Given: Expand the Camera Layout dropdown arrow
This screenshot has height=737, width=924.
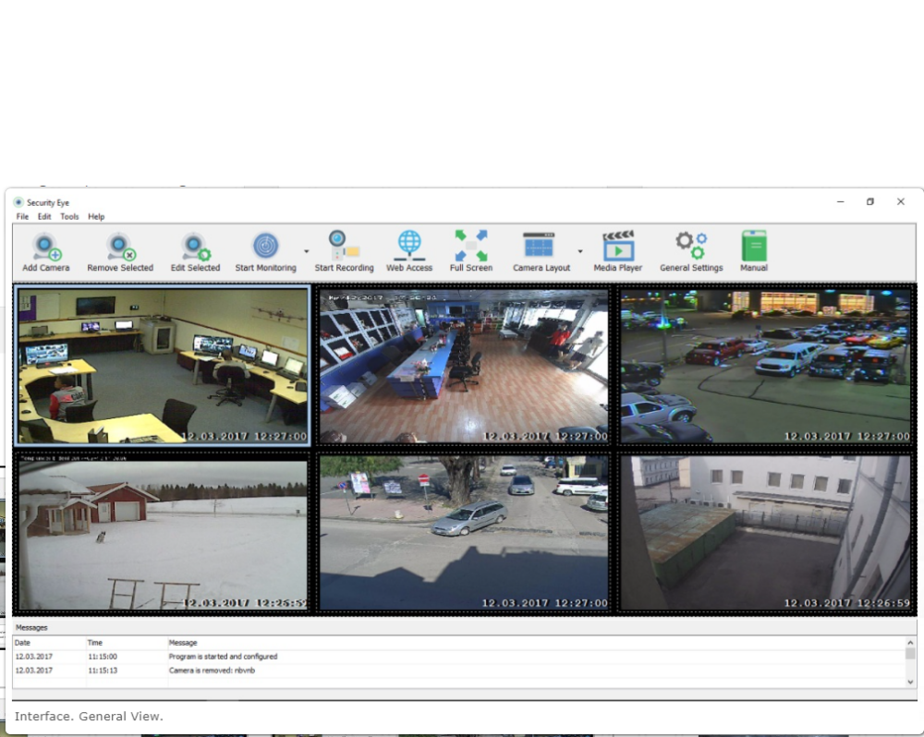Looking at the screenshot, I should 580,251.
